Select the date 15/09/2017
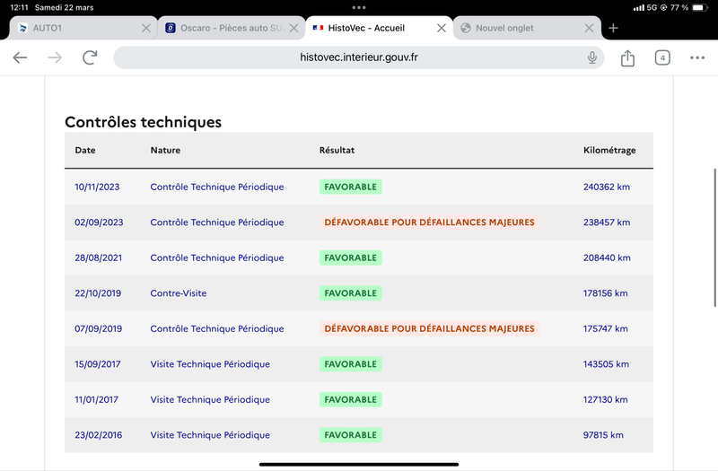Image resolution: width=718 pixels, height=471 pixels. 98,364
